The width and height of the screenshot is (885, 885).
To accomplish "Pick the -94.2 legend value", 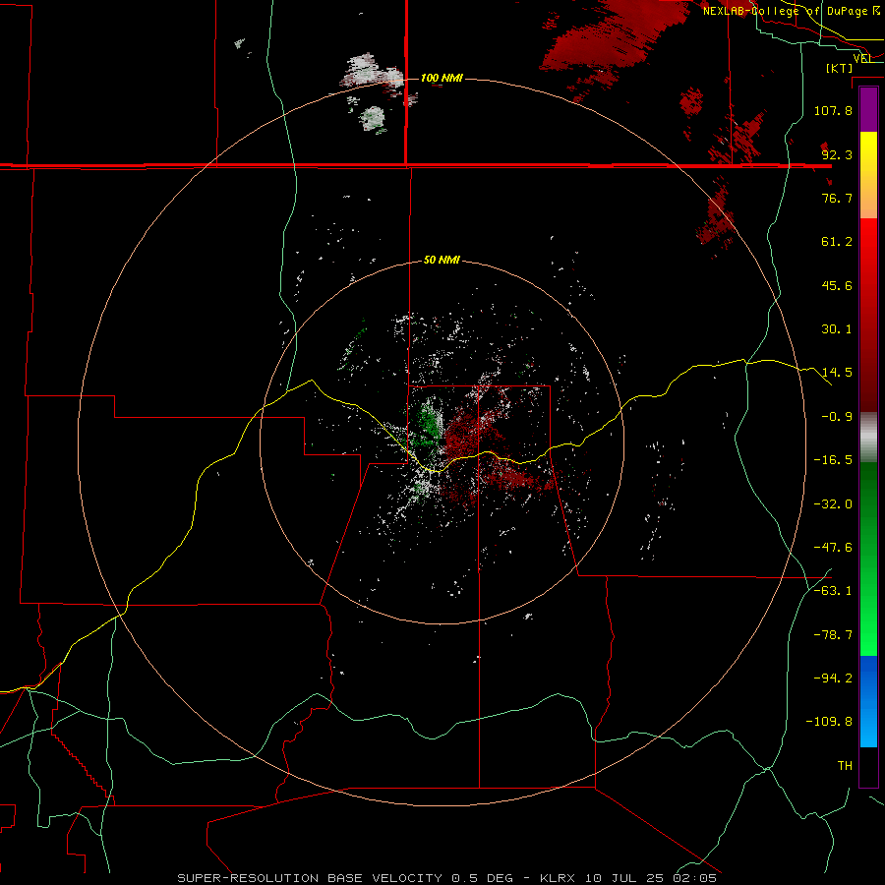I will (833, 678).
